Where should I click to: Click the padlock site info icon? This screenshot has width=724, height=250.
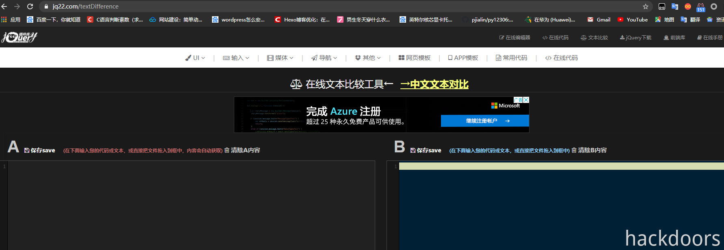click(46, 6)
